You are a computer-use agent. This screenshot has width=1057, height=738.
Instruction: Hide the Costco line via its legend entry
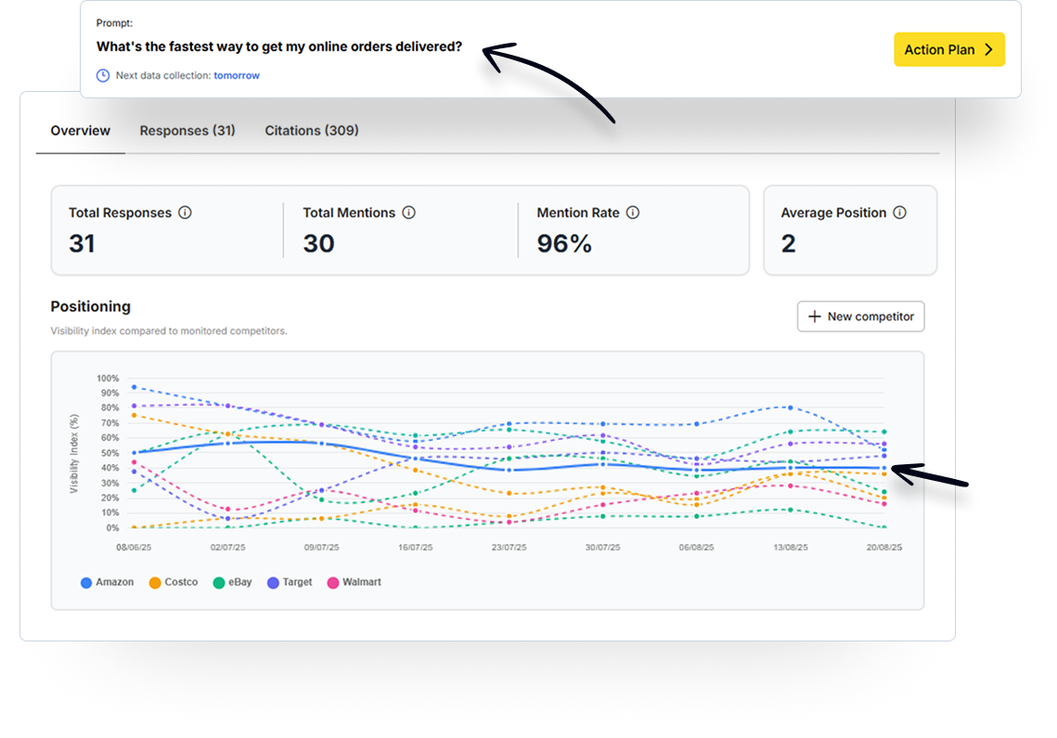coord(173,582)
